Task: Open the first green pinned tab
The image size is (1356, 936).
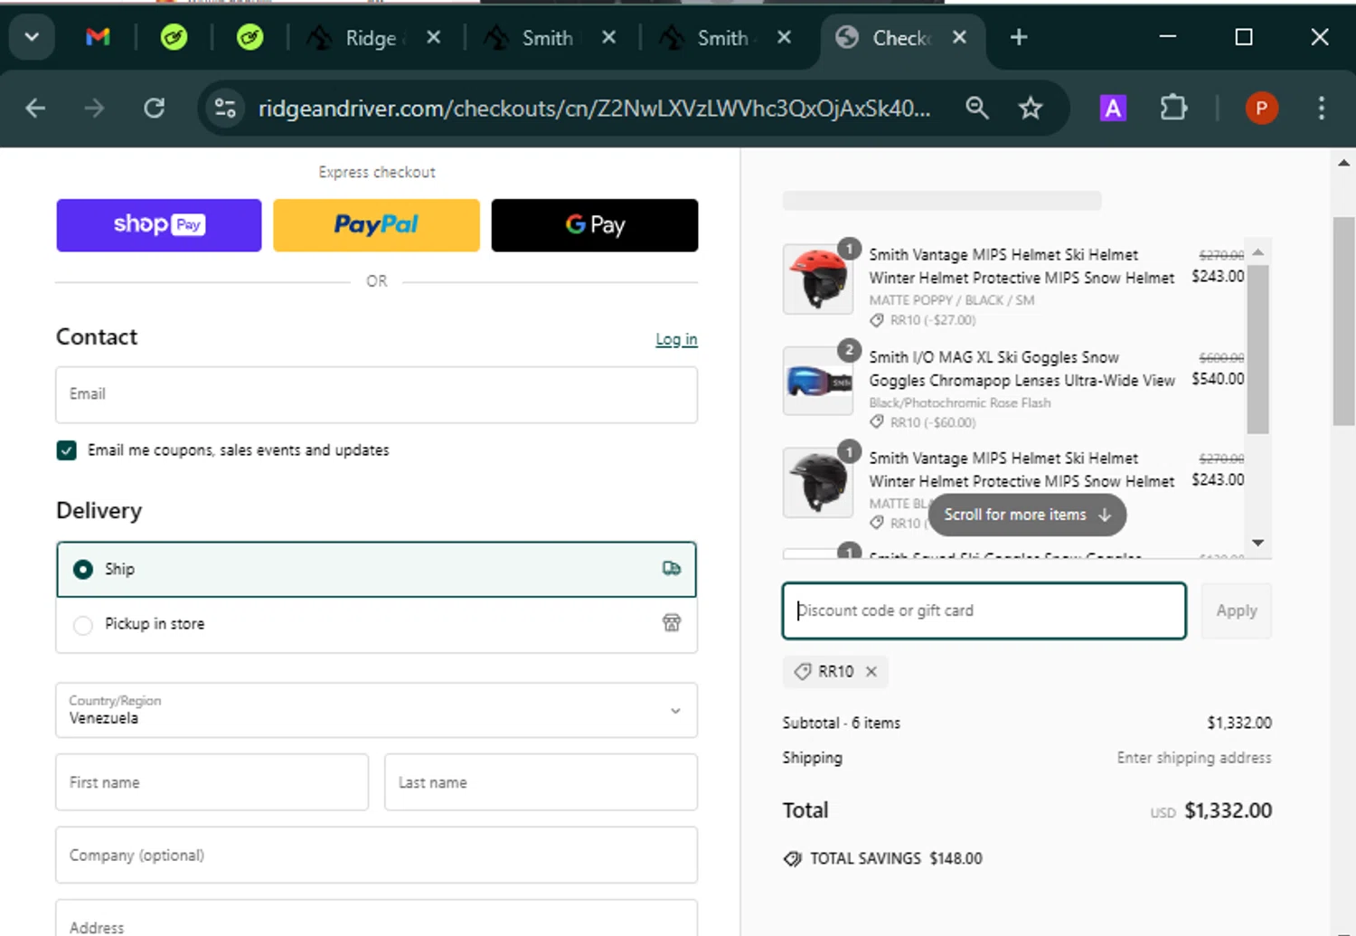Action: (x=174, y=37)
